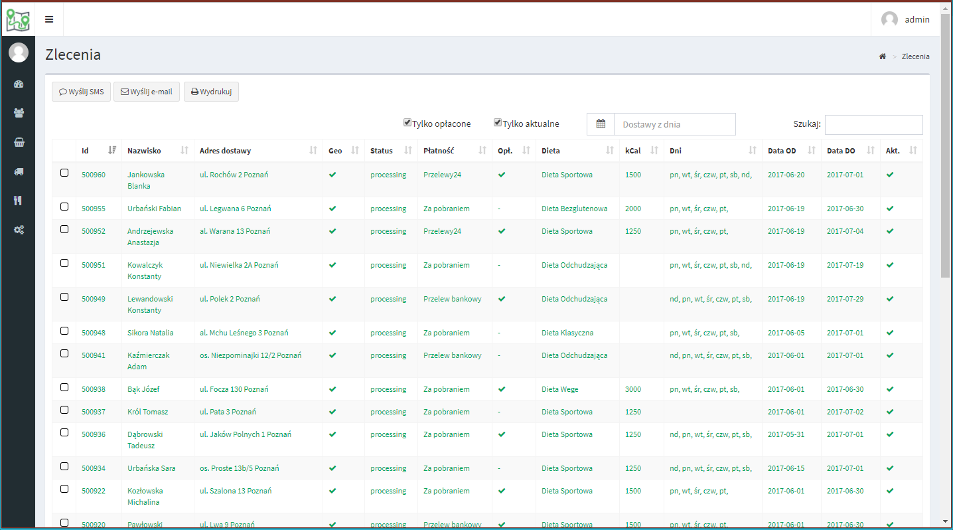
Task: Select row checkbox for order 500960
Action: click(64, 173)
